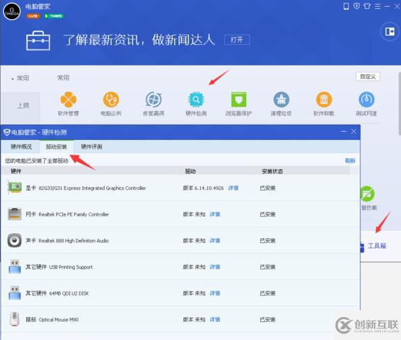
Task: Click the network card icon in 网卡 row
Action: 15,214
